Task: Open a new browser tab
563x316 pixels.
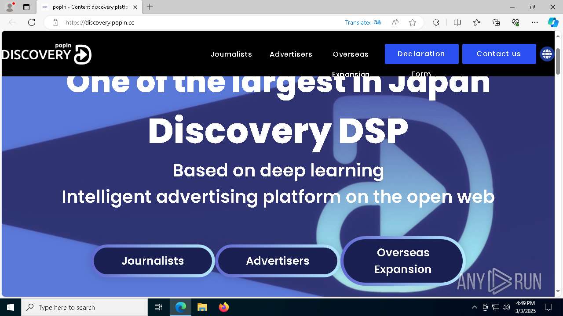Action: 150,7
